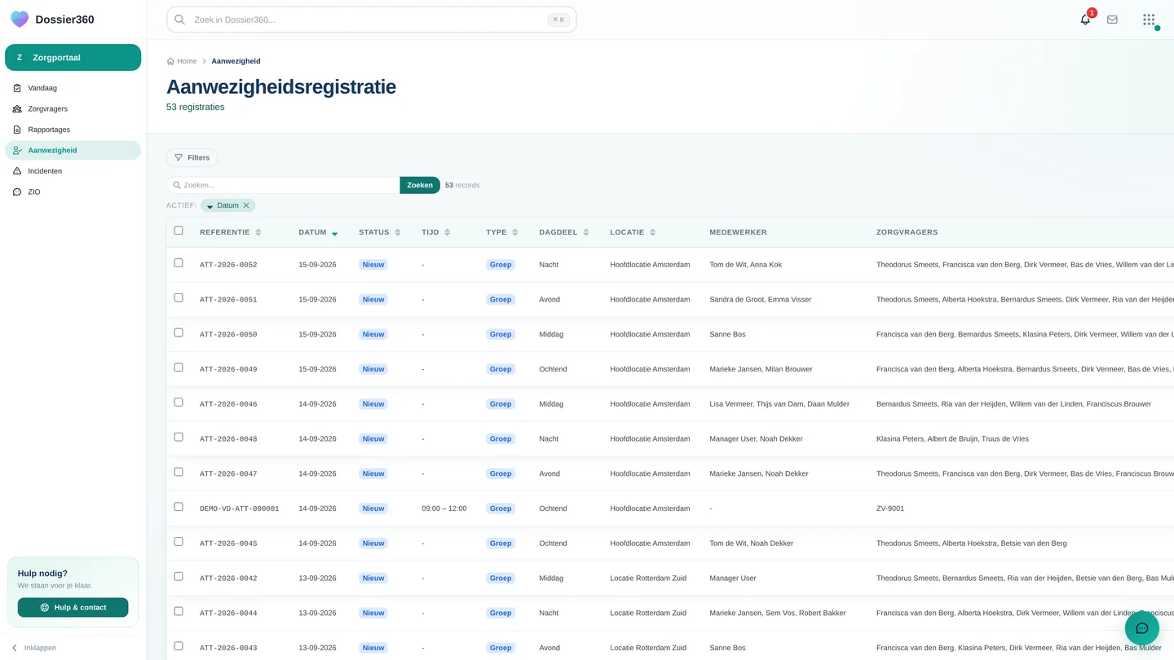
Task: Sort table by Status column
Action: (379, 232)
